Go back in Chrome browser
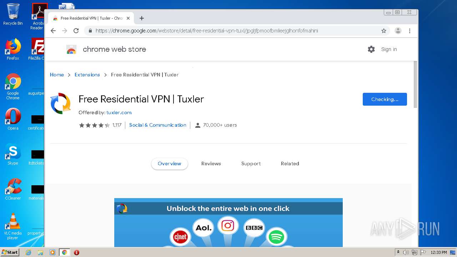Viewport: 457px width, 257px height. (53, 31)
